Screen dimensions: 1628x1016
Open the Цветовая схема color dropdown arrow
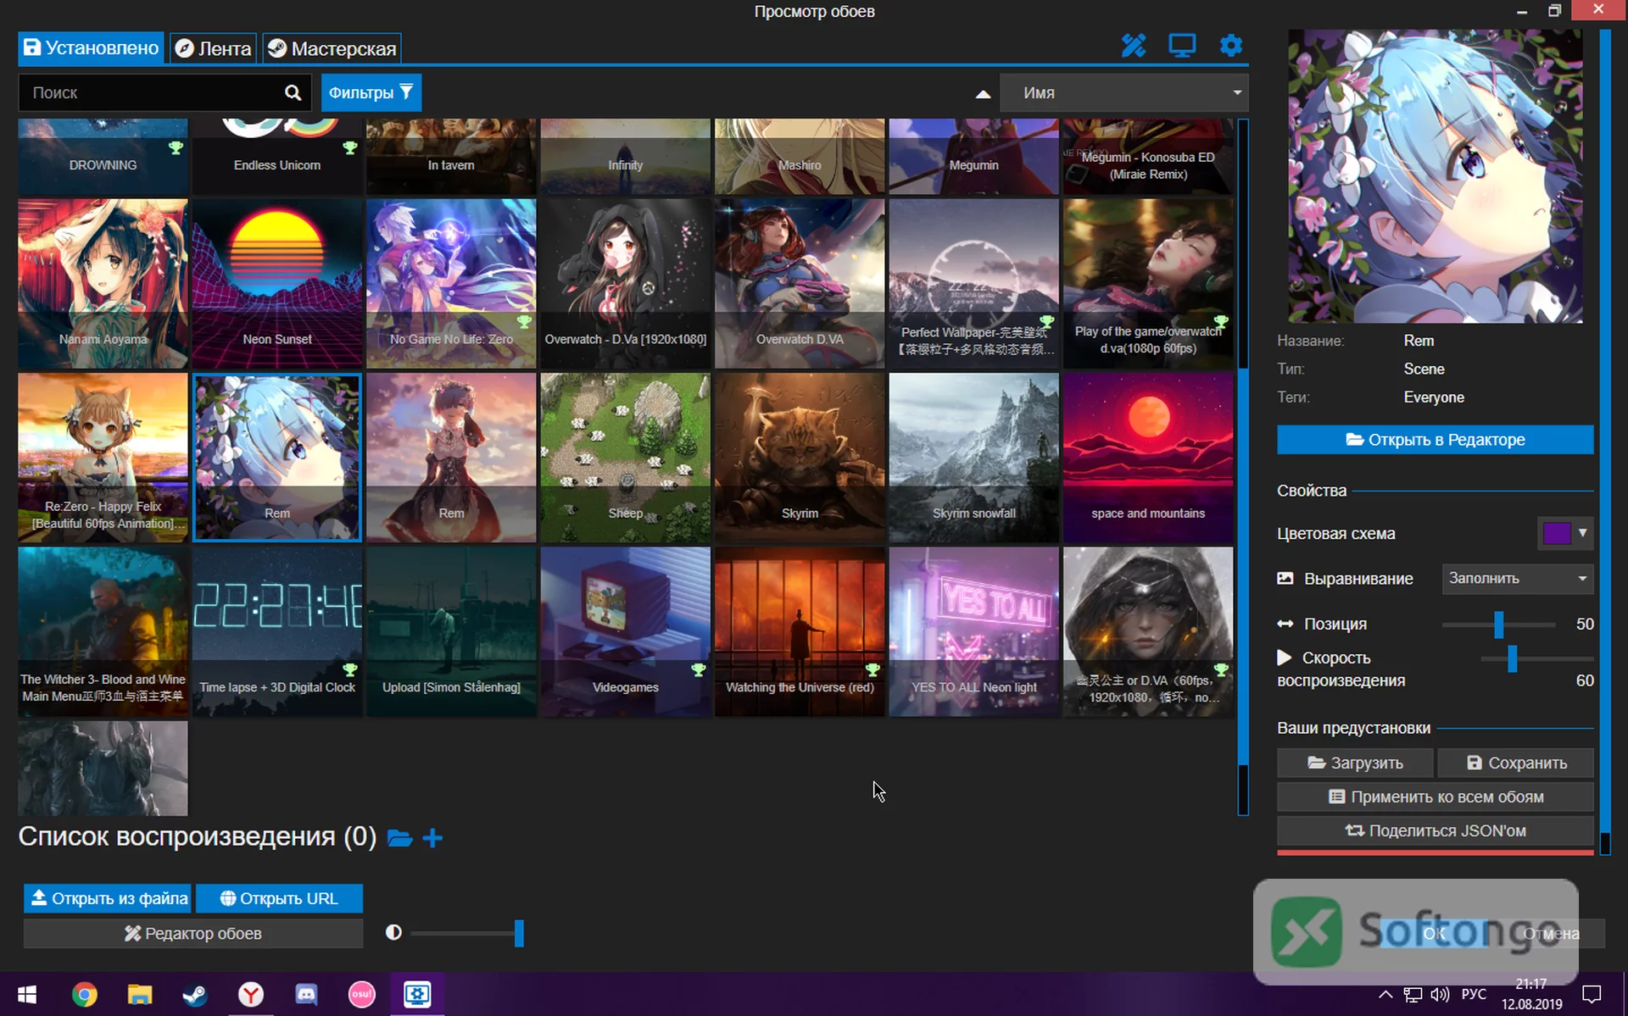(1582, 533)
